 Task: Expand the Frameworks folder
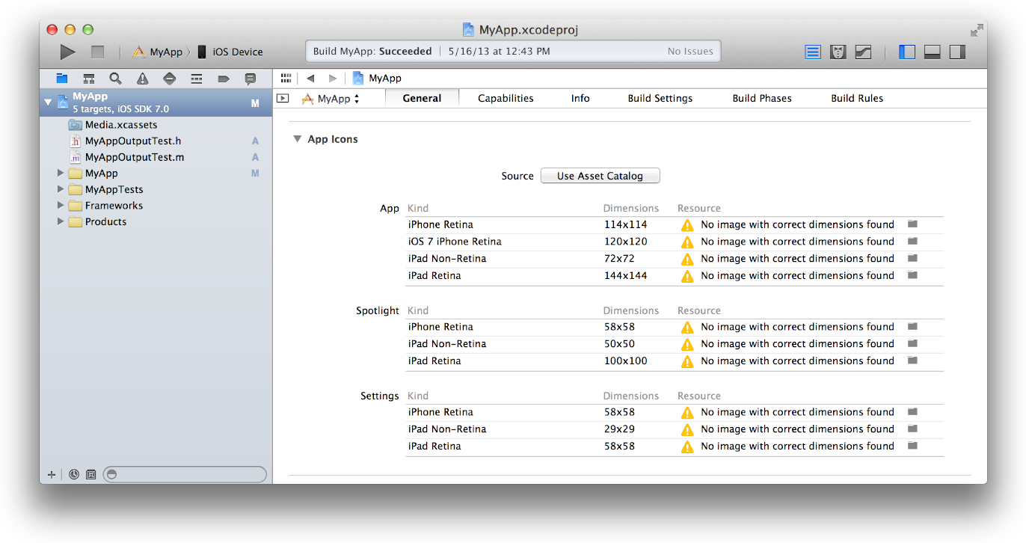click(61, 205)
